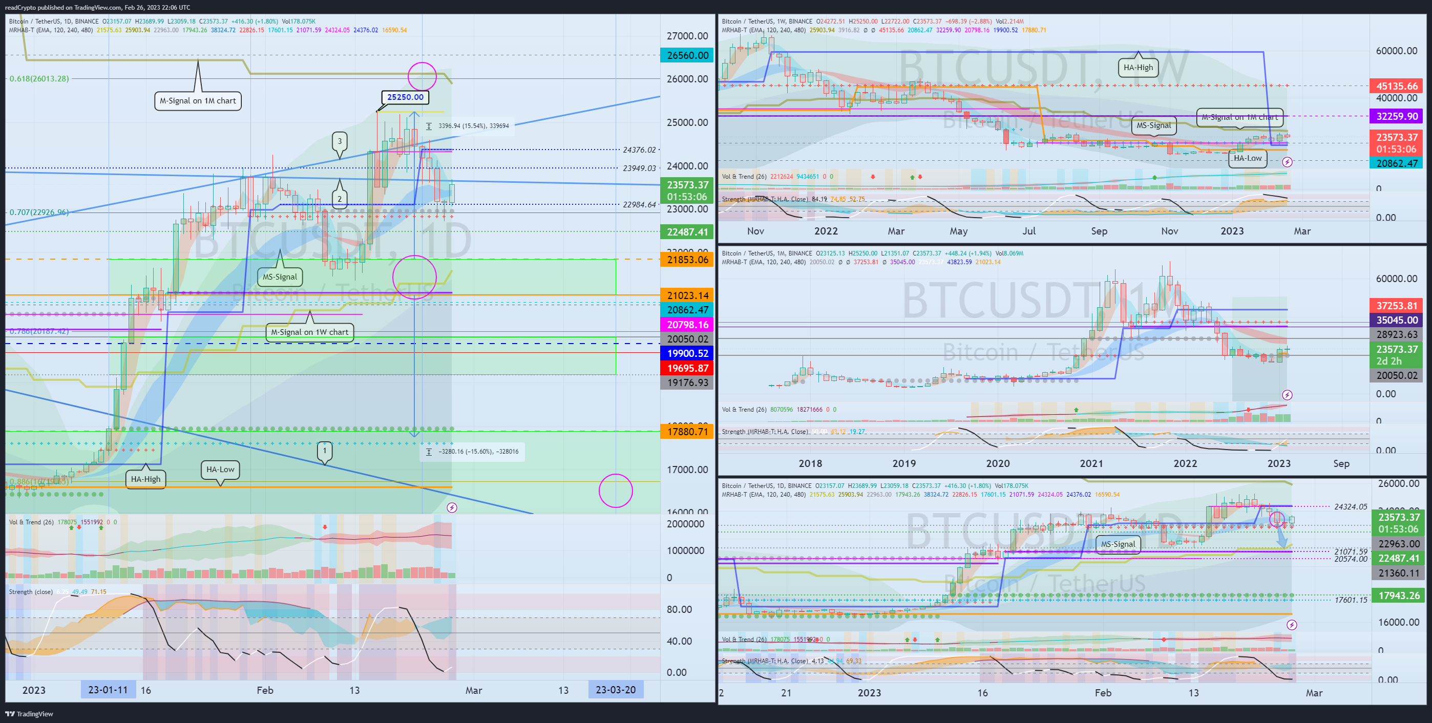
Task: Click the 37253.81 red label in monthly chart
Action: coord(1397,306)
